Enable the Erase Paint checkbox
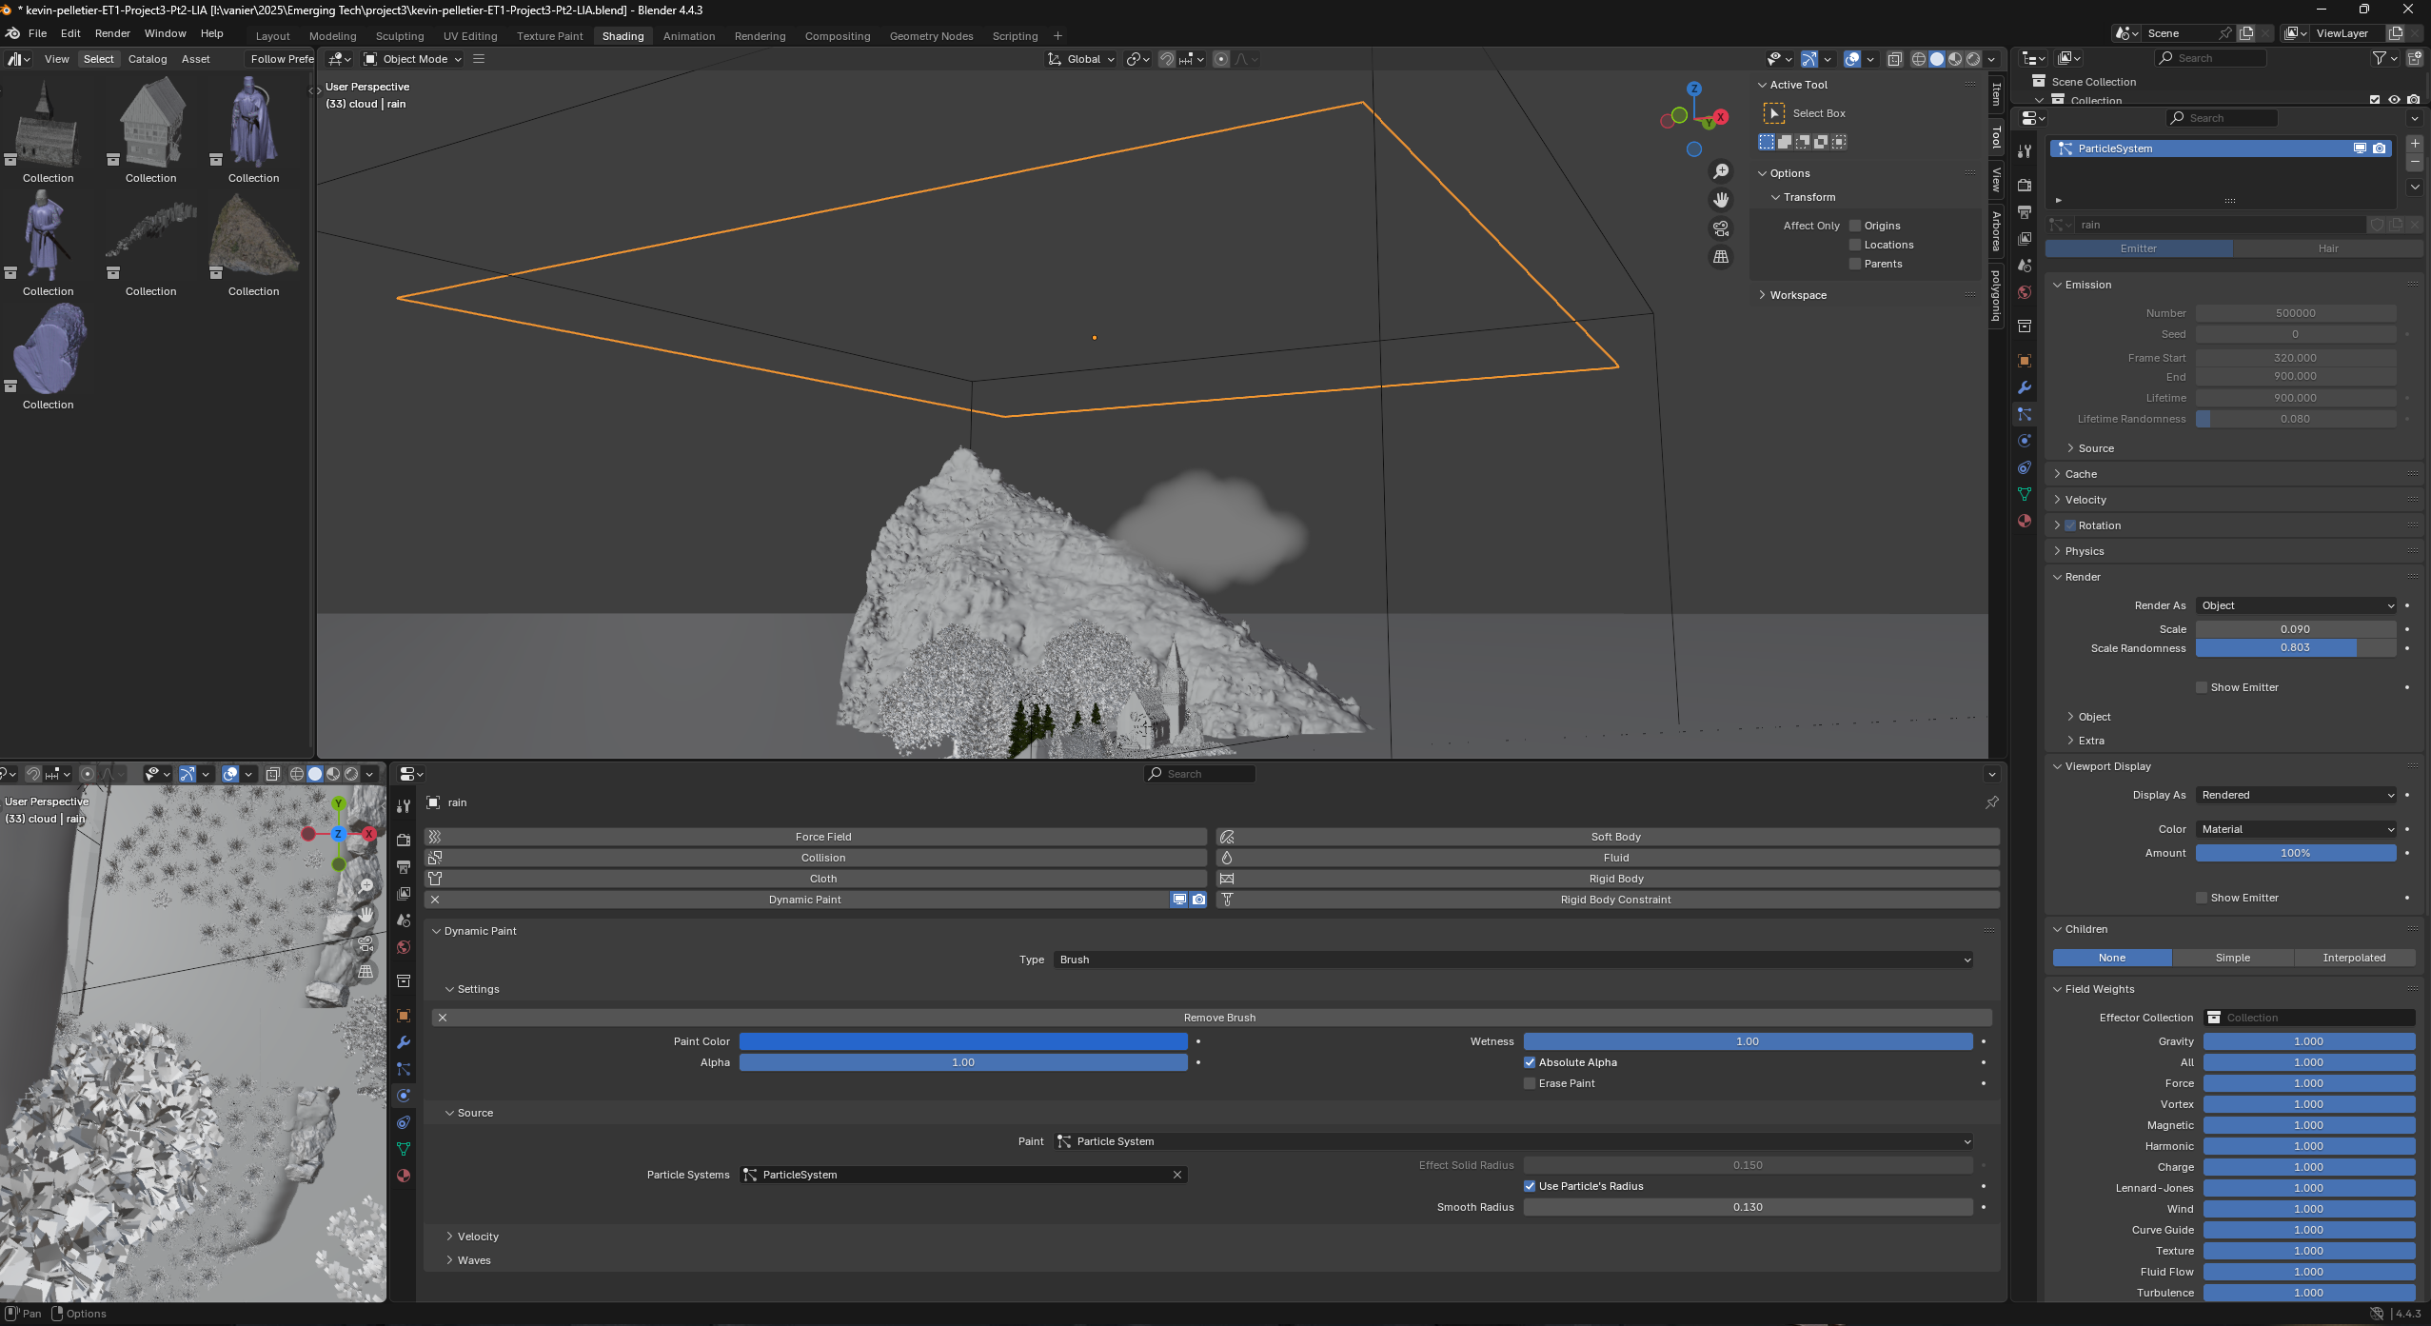Image resolution: width=2431 pixels, height=1326 pixels. tap(1530, 1083)
